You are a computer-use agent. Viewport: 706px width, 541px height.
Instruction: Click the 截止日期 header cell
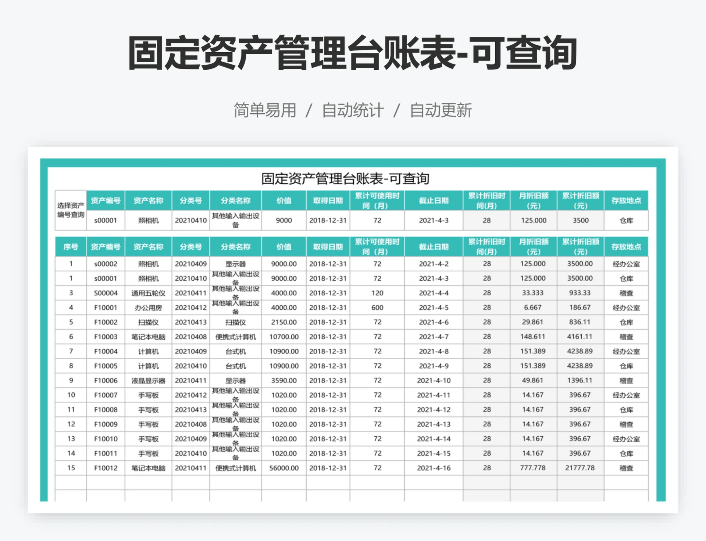click(433, 246)
